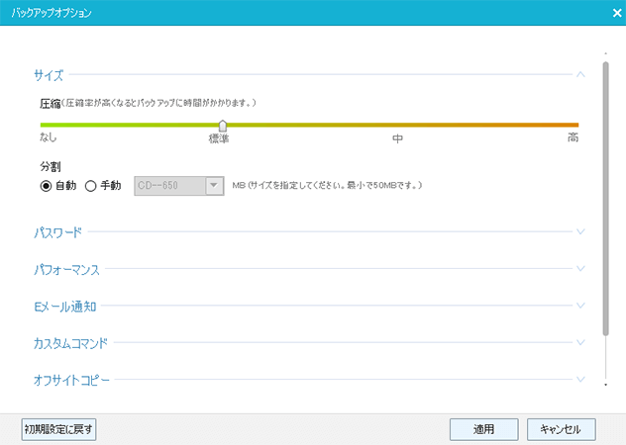Select the 手動 split radio button

[91, 185]
